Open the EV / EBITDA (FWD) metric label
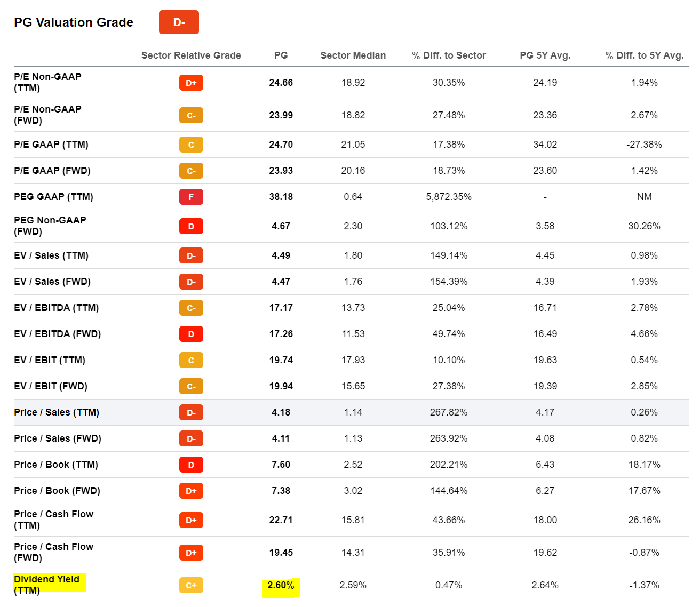Image resolution: width=700 pixels, height=607 pixels. 58,334
